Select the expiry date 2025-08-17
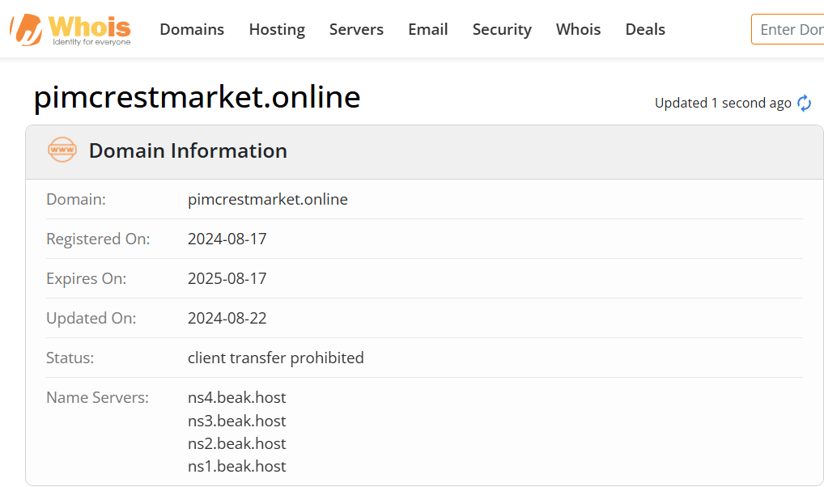824x487 pixels. click(x=227, y=278)
